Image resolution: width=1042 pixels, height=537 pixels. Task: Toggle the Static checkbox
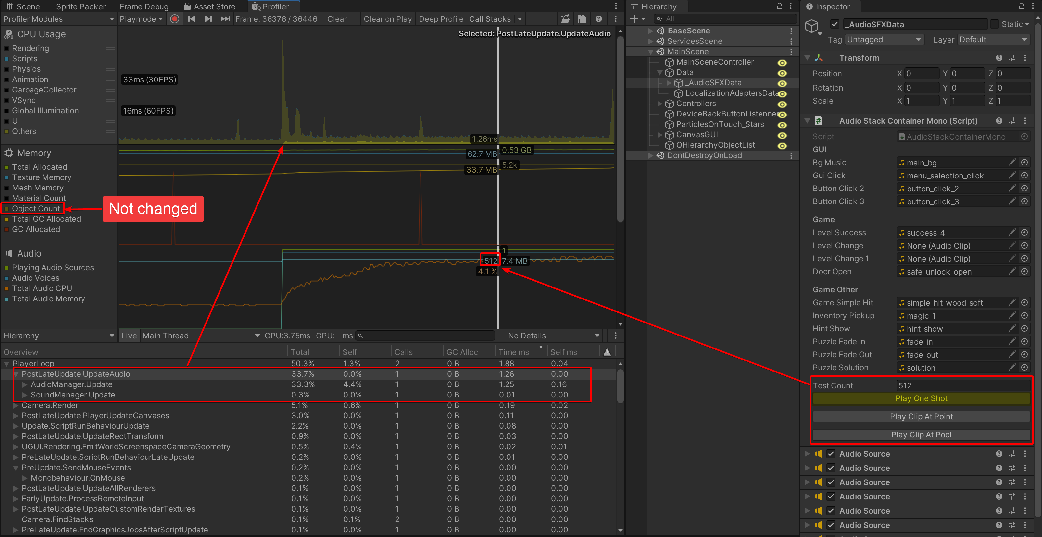tap(994, 24)
